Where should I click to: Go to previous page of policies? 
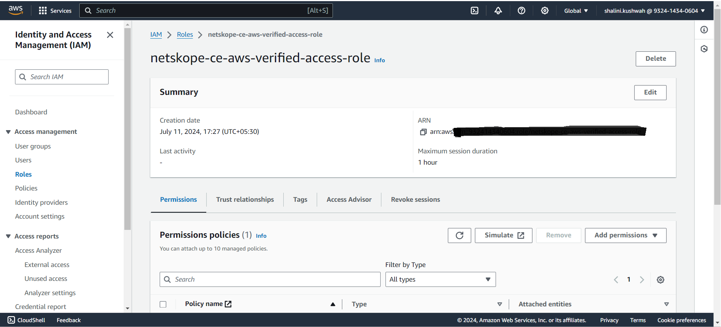click(616, 279)
